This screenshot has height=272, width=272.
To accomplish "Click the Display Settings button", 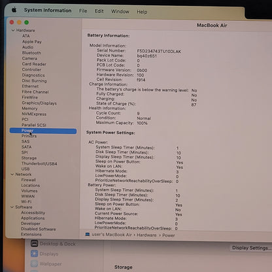I will (251, 248).
